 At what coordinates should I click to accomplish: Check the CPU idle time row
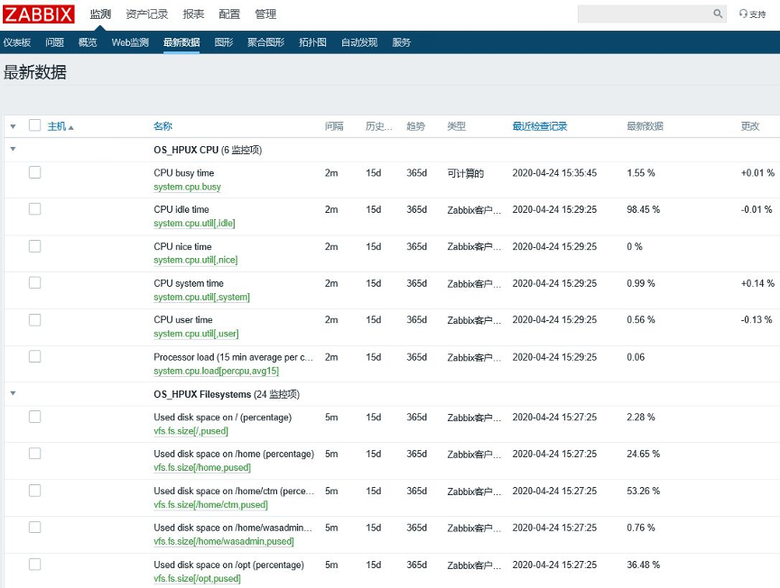point(35,209)
